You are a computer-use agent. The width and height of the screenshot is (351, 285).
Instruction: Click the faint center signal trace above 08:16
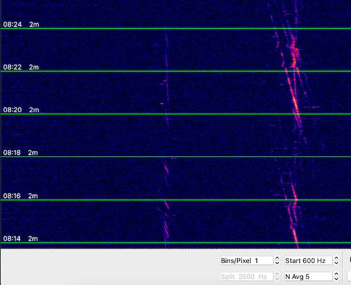pyautogui.click(x=166, y=168)
